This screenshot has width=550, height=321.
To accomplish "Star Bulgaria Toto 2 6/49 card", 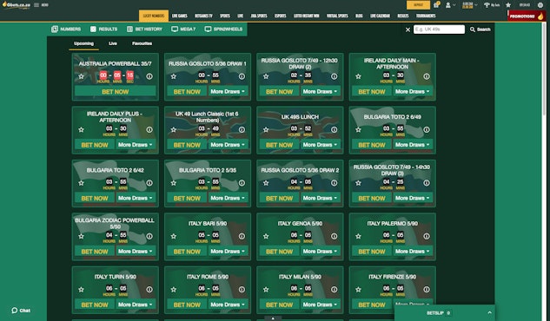I will (358, 129).
